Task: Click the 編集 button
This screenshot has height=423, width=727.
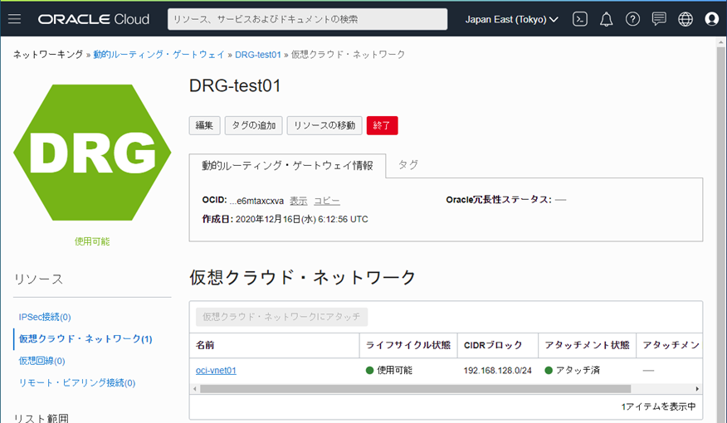Action: tap(204, 125)
